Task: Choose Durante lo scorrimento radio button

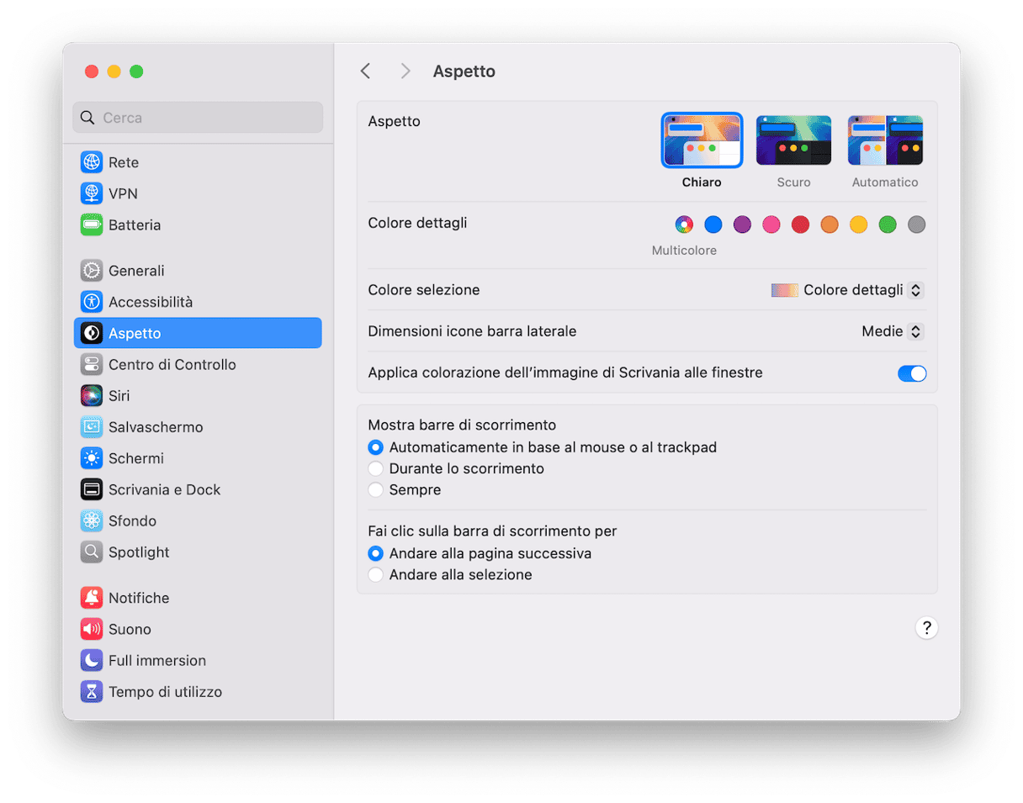Action: tap(375, 468)
